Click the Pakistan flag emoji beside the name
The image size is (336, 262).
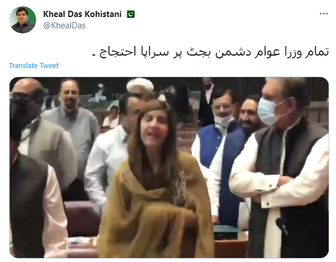coord(131,14)
